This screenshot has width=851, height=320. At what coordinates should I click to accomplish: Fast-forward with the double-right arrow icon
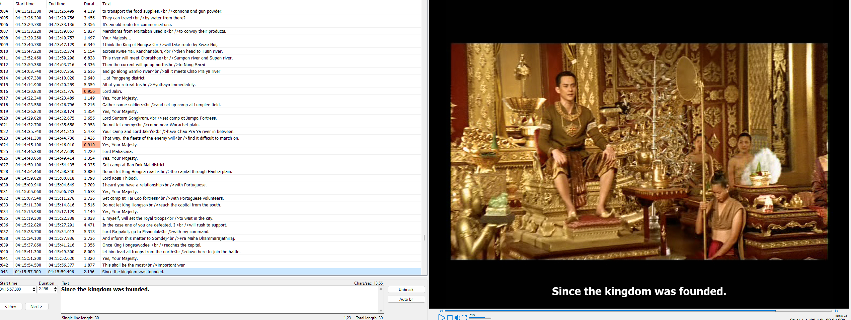point(837,311)
